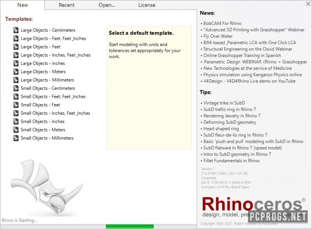The height and width of the screenshot is (229, 312).
Task: Click the icon beside Small Objects - Feet, Feet_Inches
Action: pyautogui.click(x=16, y=97)
